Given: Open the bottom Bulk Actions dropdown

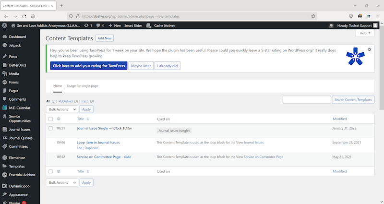Looking at the screenshot, I should point(62,183).
